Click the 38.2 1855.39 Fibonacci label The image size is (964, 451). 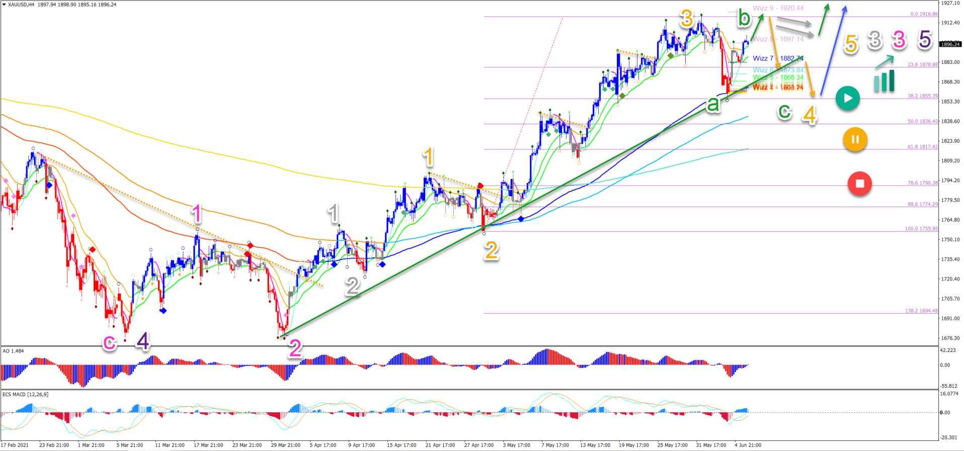[x=923, y=96]
